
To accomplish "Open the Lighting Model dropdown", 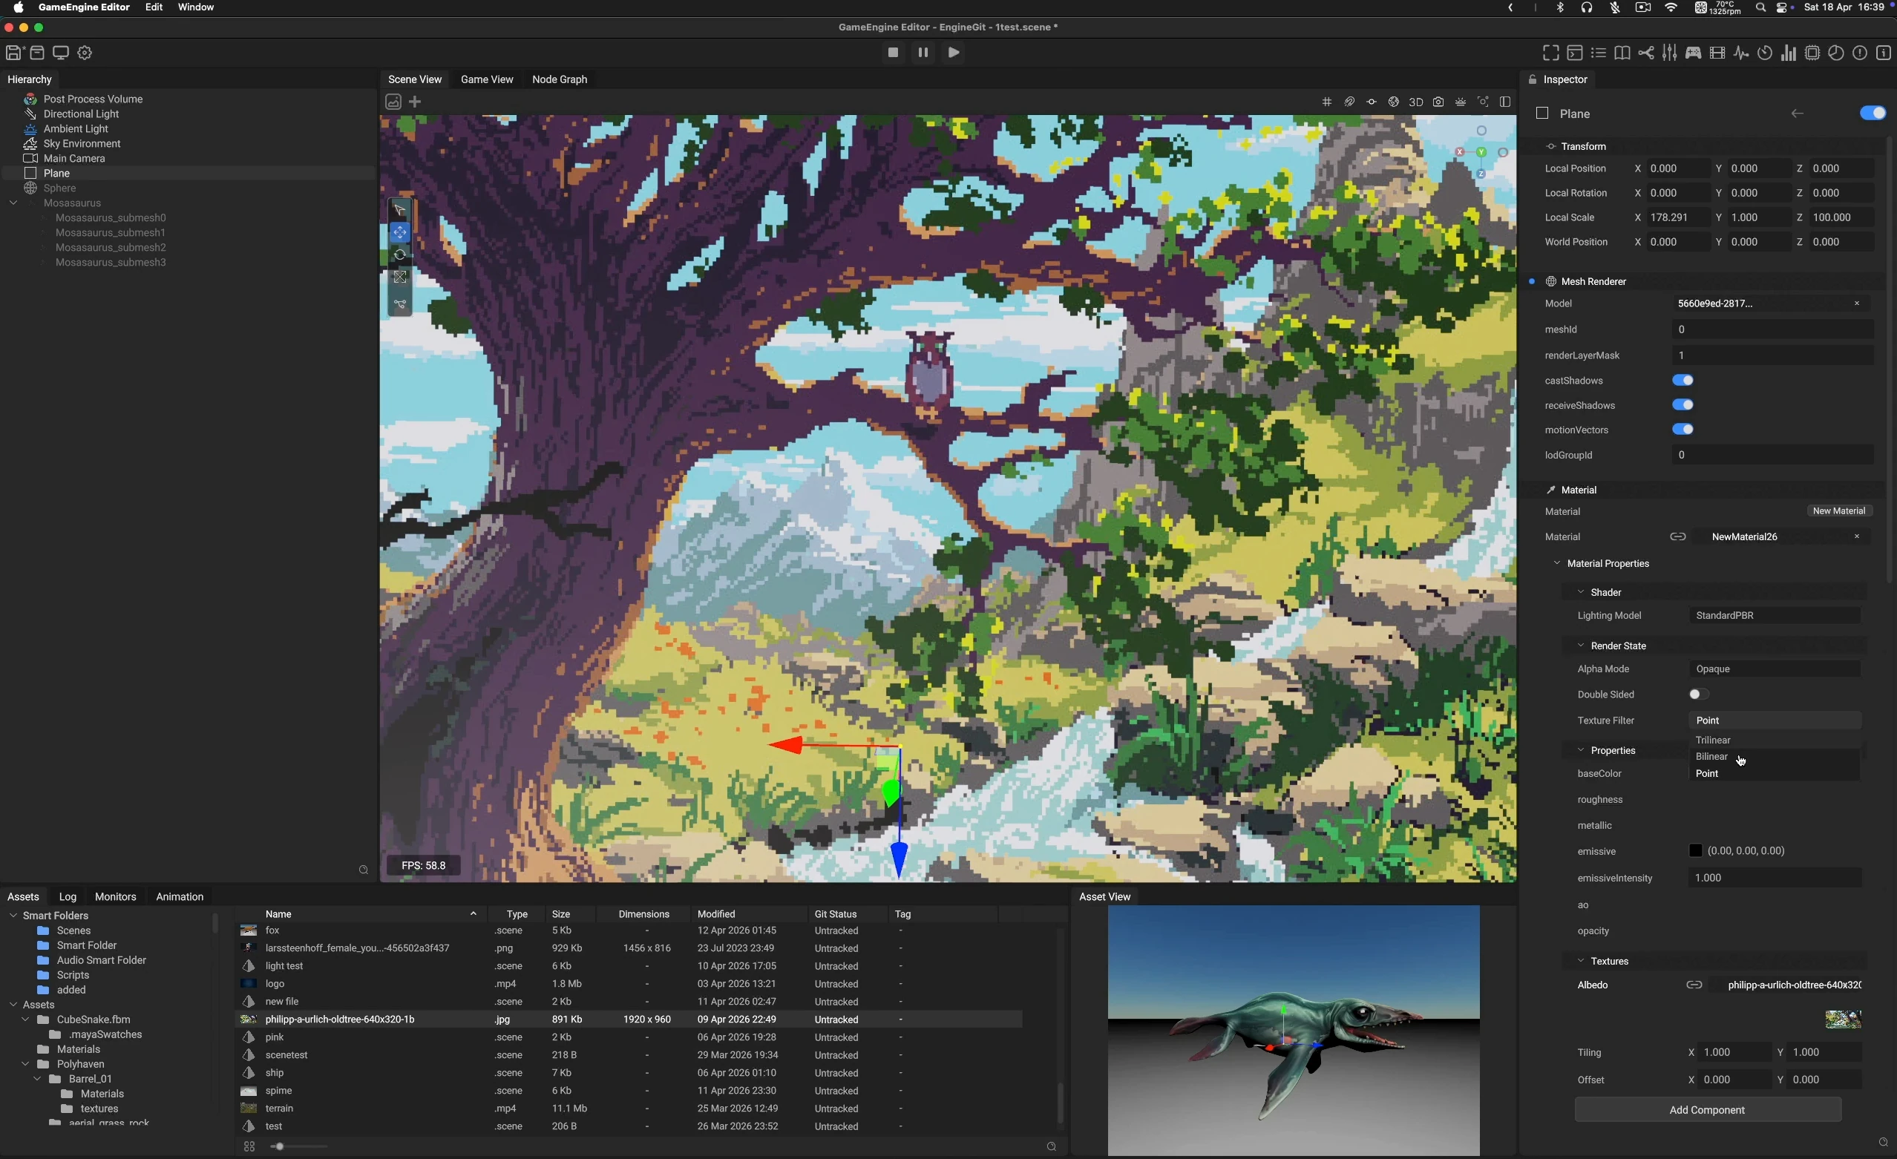I will (1774, 616).
